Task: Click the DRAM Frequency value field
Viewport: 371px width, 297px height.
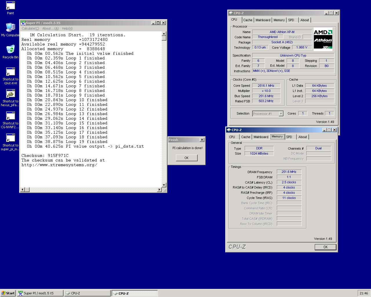Action: pyautogui.click(x=289, y=172)
